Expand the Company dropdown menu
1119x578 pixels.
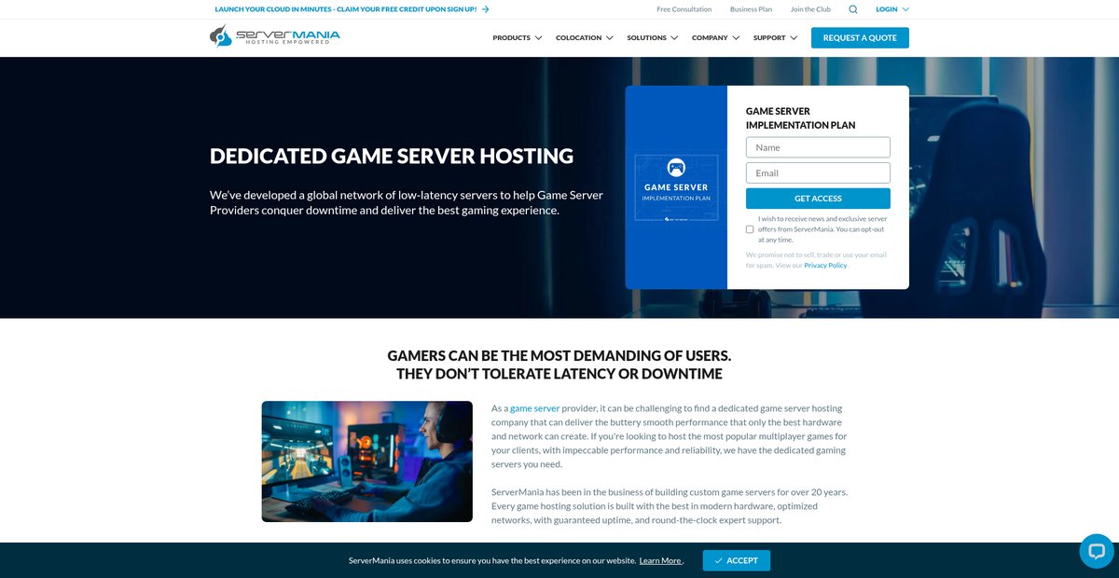click(x=716, y=38)
